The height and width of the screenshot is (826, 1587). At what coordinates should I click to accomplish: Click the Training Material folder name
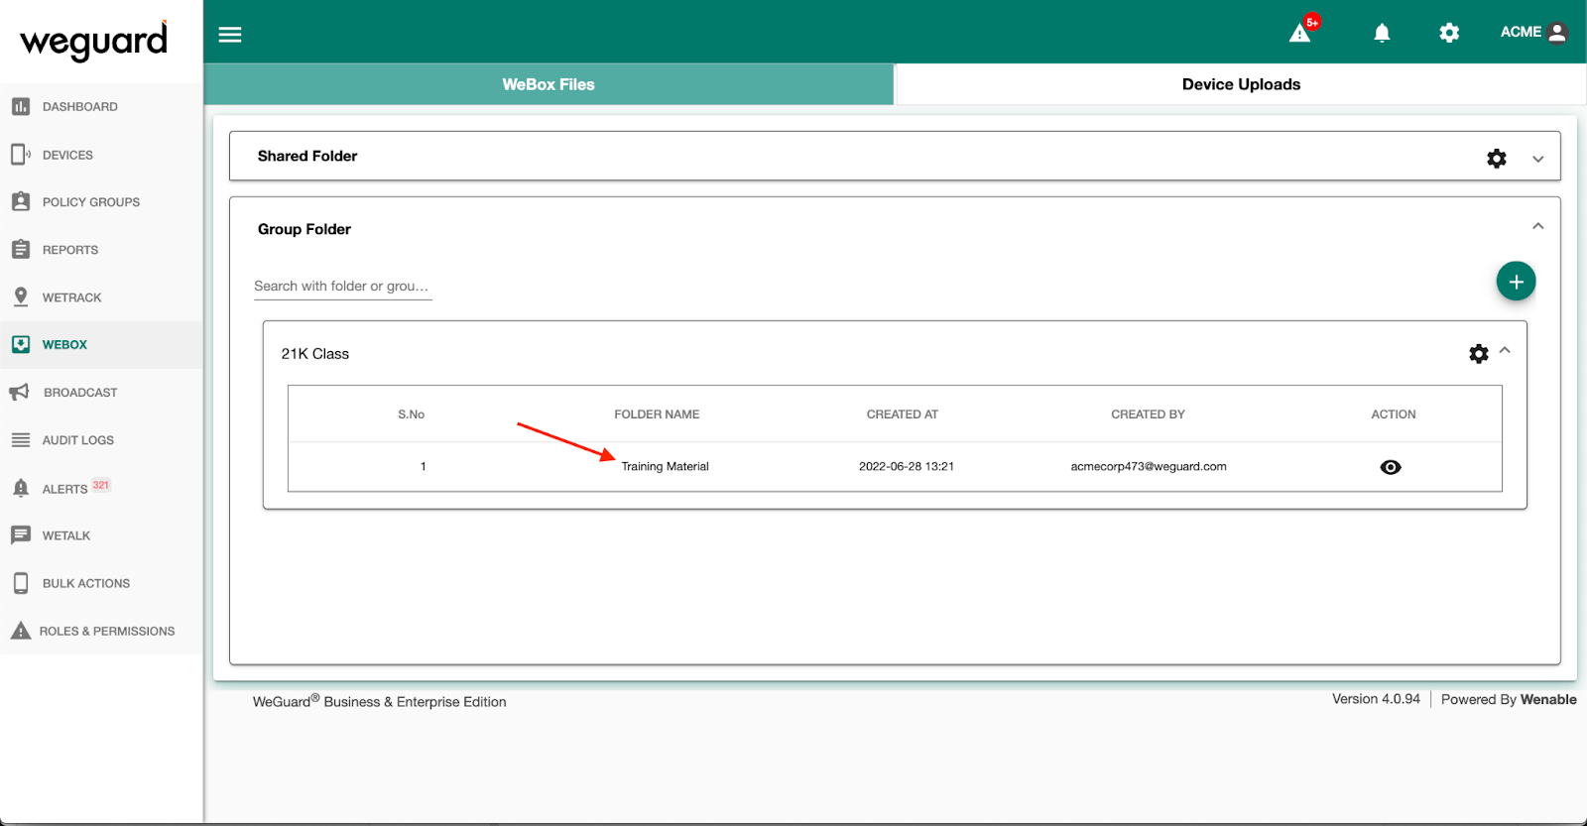click(665, 466)
